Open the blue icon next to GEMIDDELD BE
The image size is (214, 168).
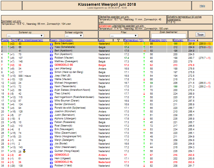(x=51, y=66)
